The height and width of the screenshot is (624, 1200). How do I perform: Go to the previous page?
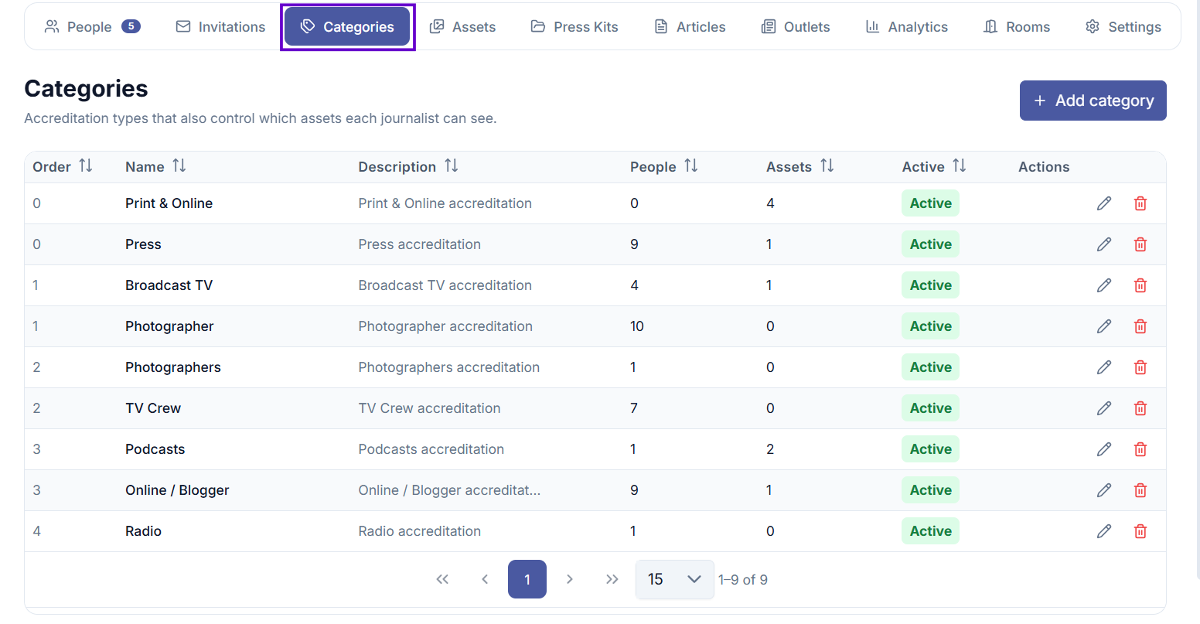coord(485,579)
